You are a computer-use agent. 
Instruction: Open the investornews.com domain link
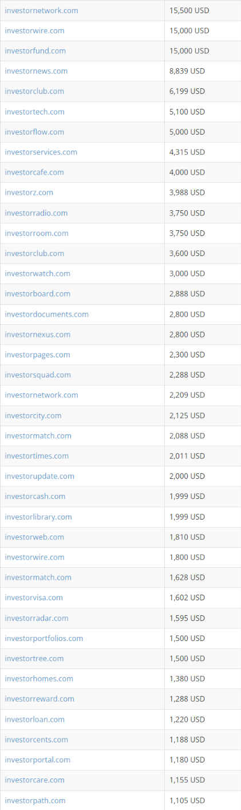coord(36,71)
